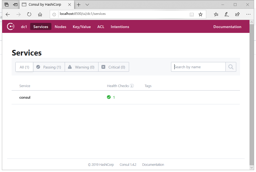Image resolution: width=256 pixels, height=172 pixels.
Task: Click the footer Documentation link
Action: pyautogui.click(x=153, y=164)
